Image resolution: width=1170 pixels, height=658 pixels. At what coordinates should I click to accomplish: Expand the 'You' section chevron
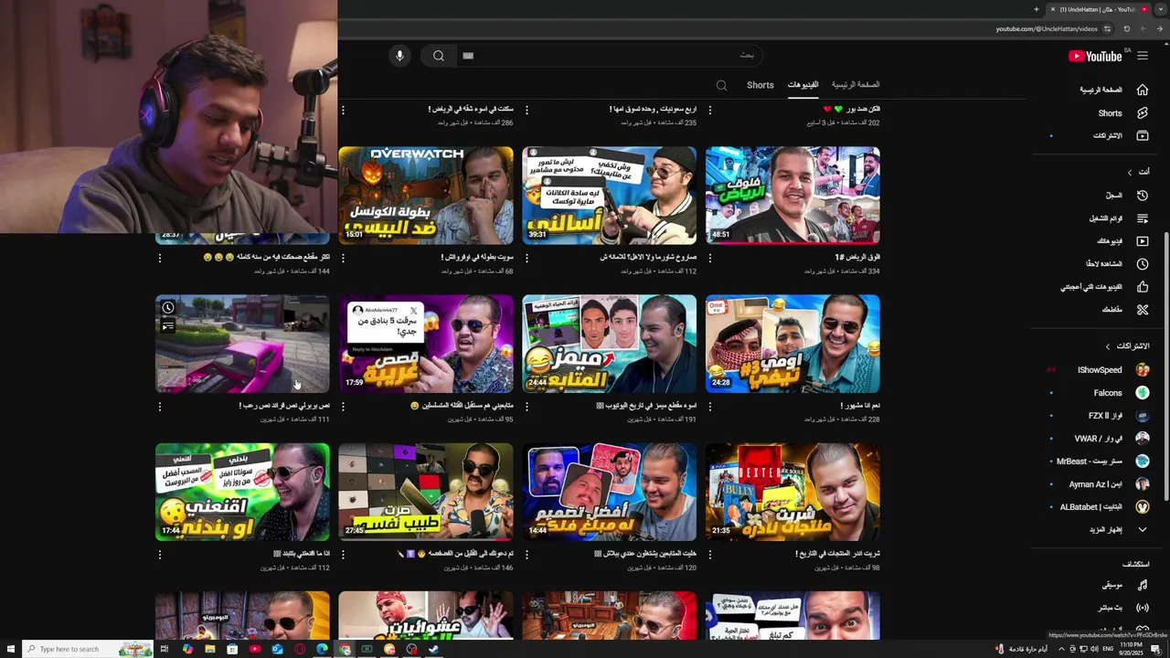pos(1129,172)
